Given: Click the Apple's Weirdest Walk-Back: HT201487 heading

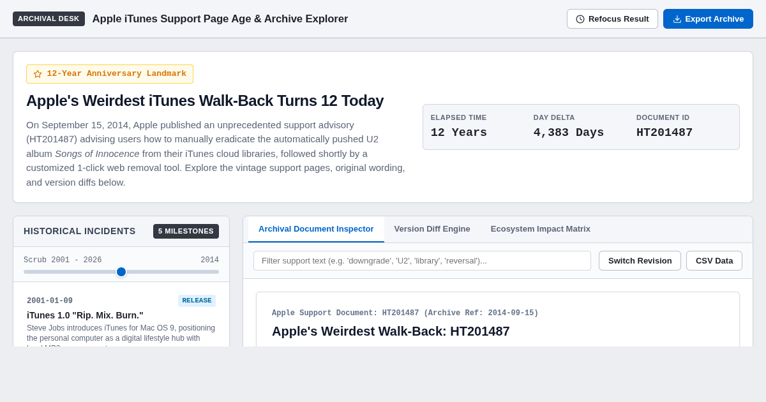Looking at the screenshot, I should pos(391,331).
